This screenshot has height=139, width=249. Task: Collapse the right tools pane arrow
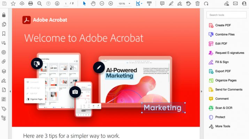coord(202,91)
